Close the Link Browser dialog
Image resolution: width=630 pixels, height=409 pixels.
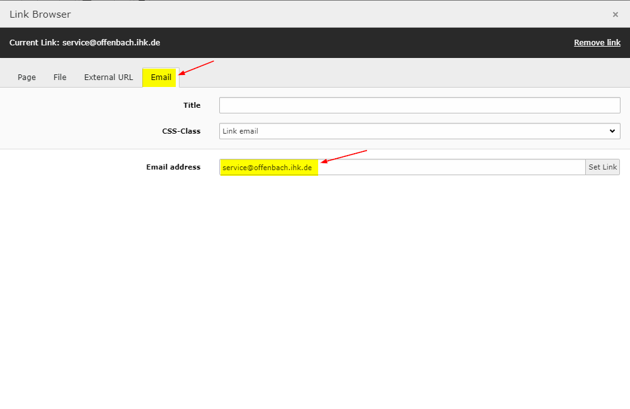615,14
